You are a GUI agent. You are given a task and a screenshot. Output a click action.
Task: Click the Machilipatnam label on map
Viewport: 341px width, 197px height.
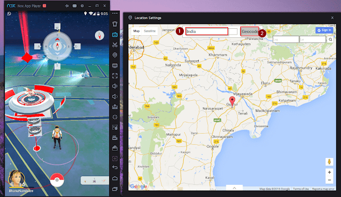click(x=267, y=111)
